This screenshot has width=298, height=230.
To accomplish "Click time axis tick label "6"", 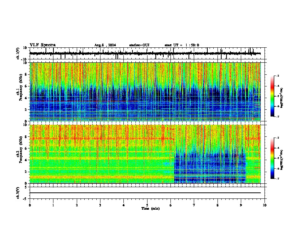I will tap(170, 205).
